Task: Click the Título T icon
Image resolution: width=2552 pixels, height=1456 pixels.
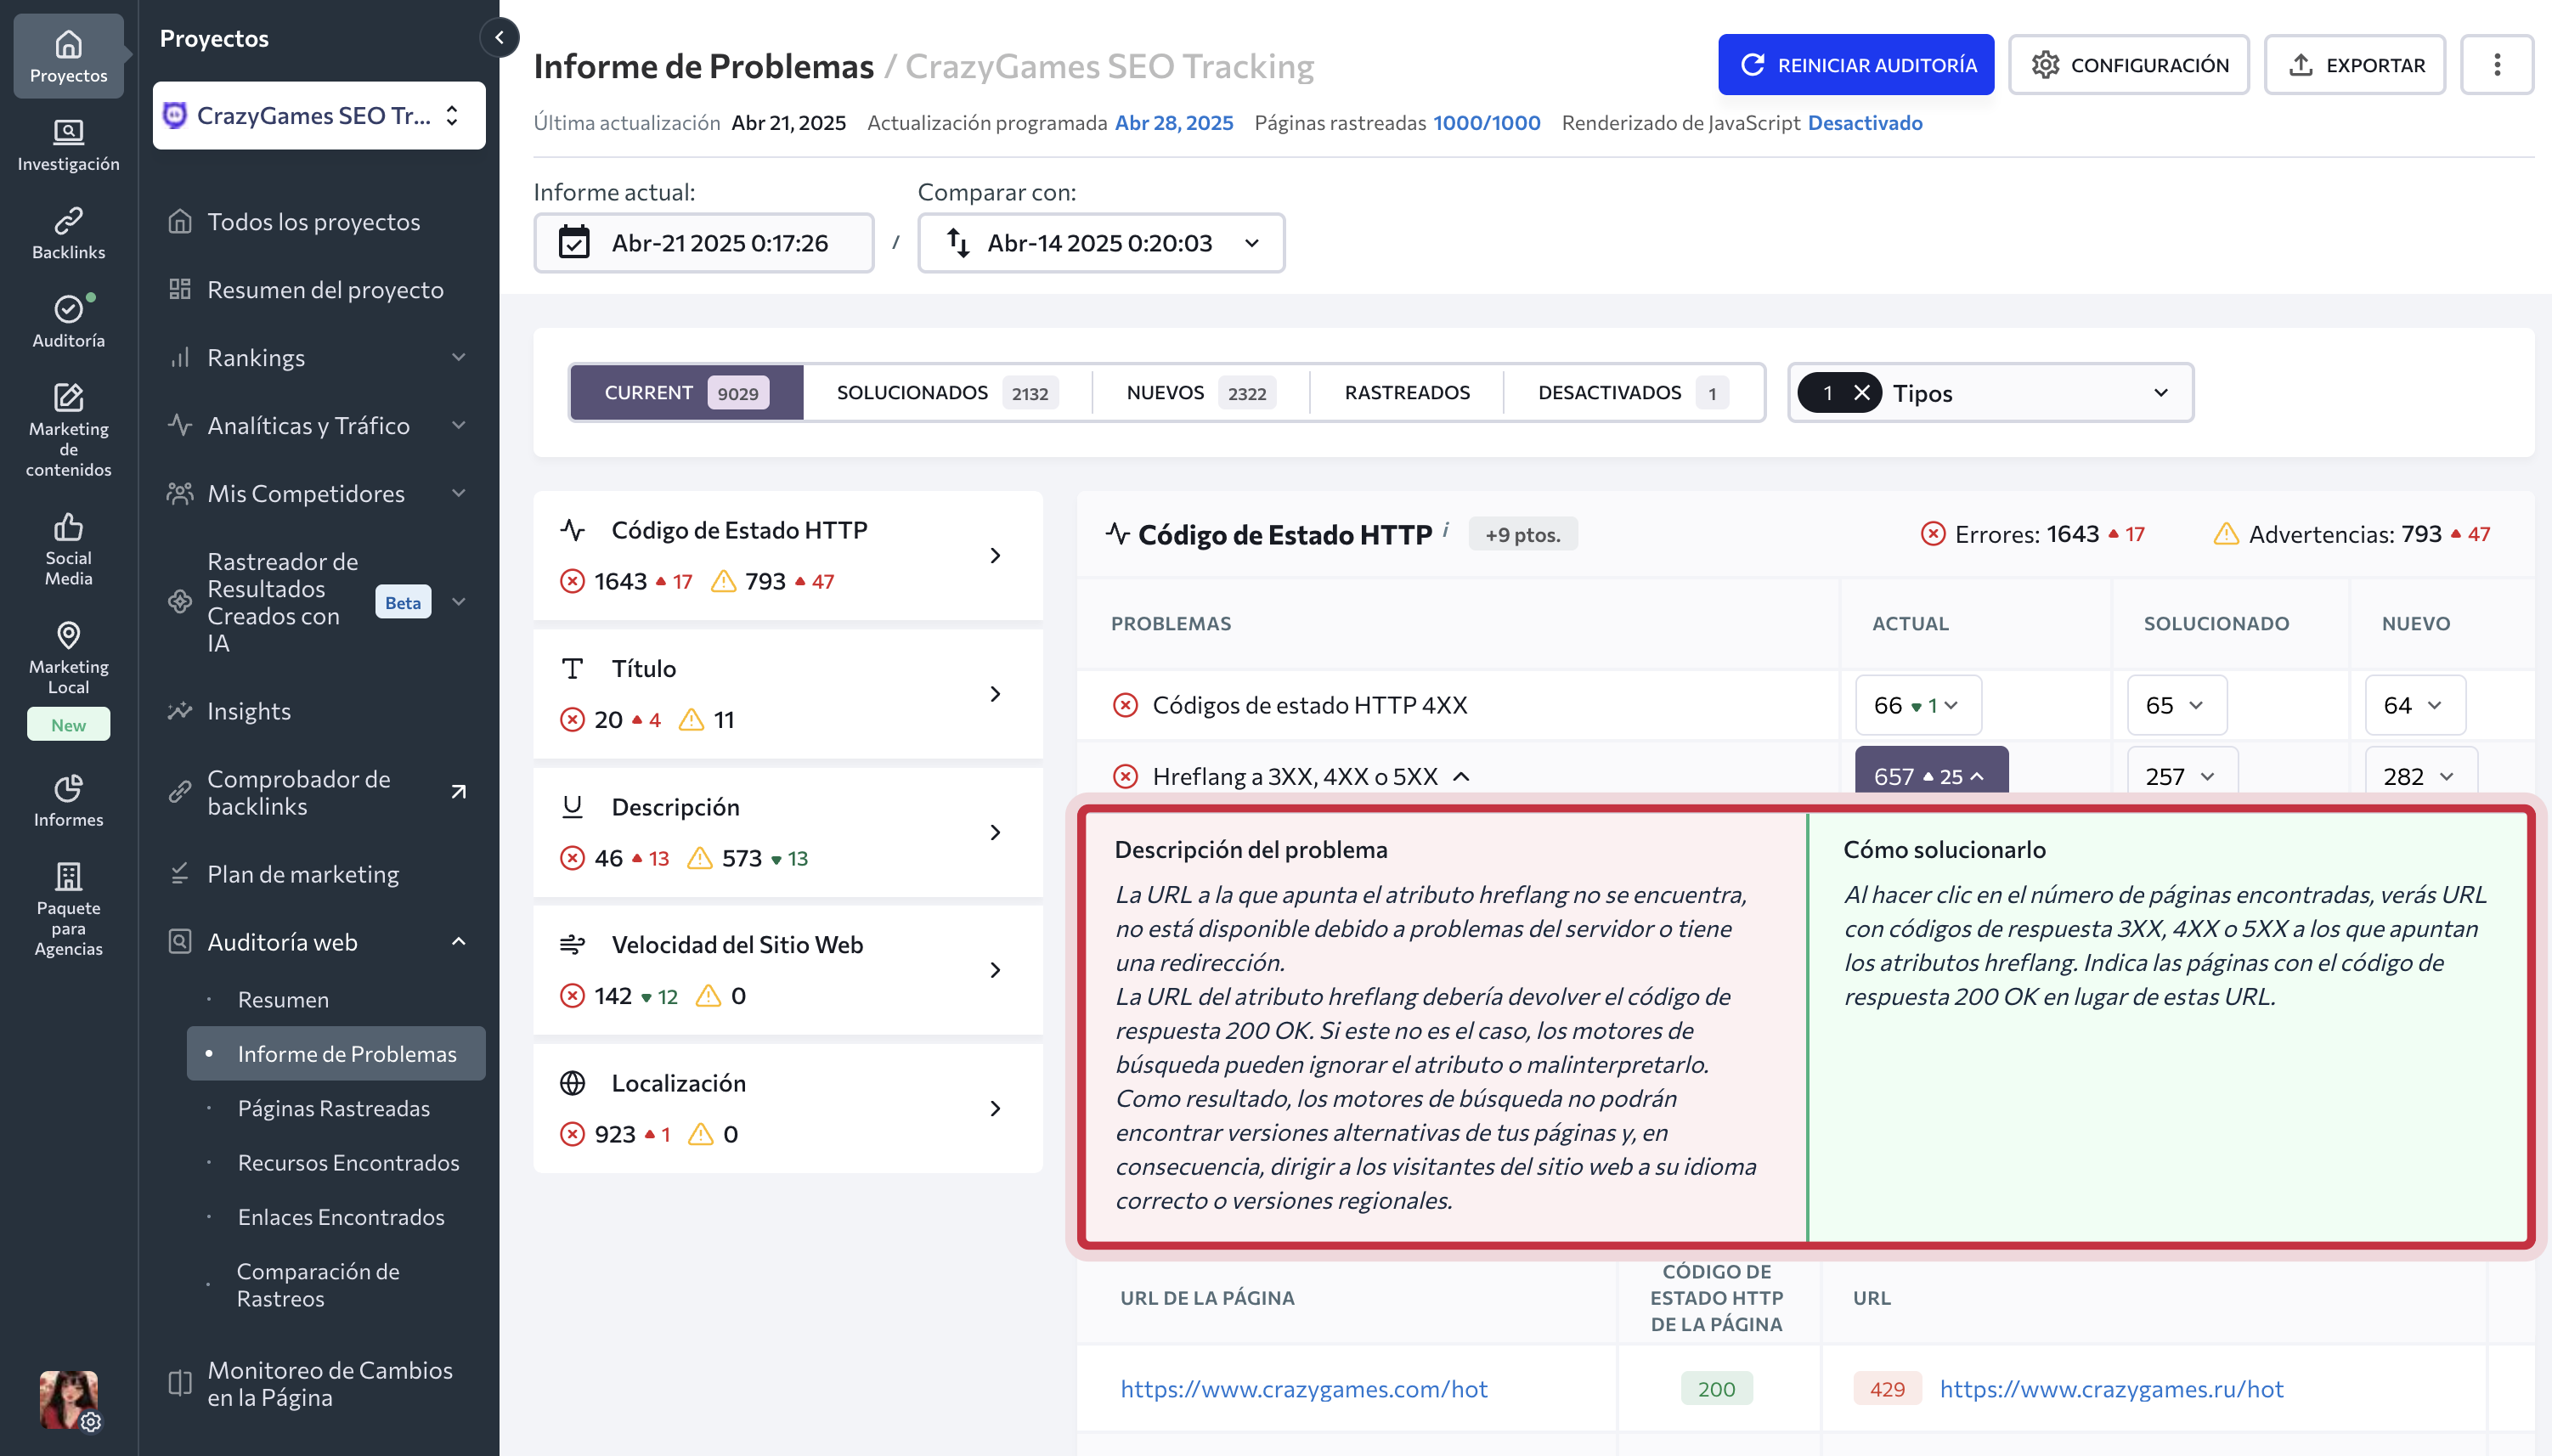Action: point(572,669)
